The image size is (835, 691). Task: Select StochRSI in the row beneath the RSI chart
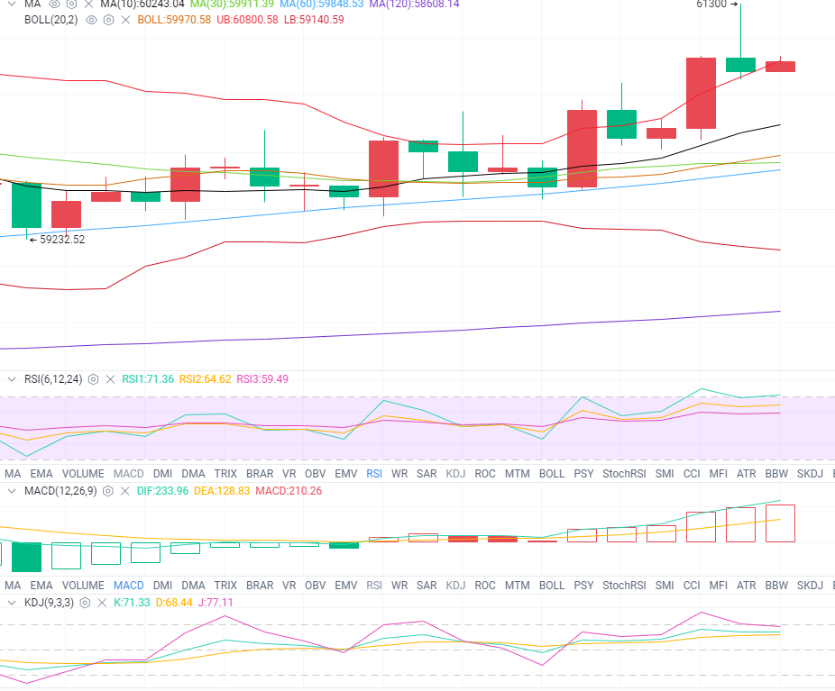[x=624, y=474]
